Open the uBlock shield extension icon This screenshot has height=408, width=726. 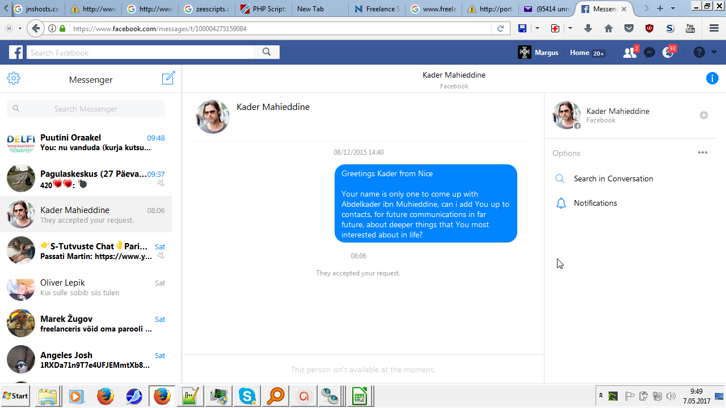point(649,28)
